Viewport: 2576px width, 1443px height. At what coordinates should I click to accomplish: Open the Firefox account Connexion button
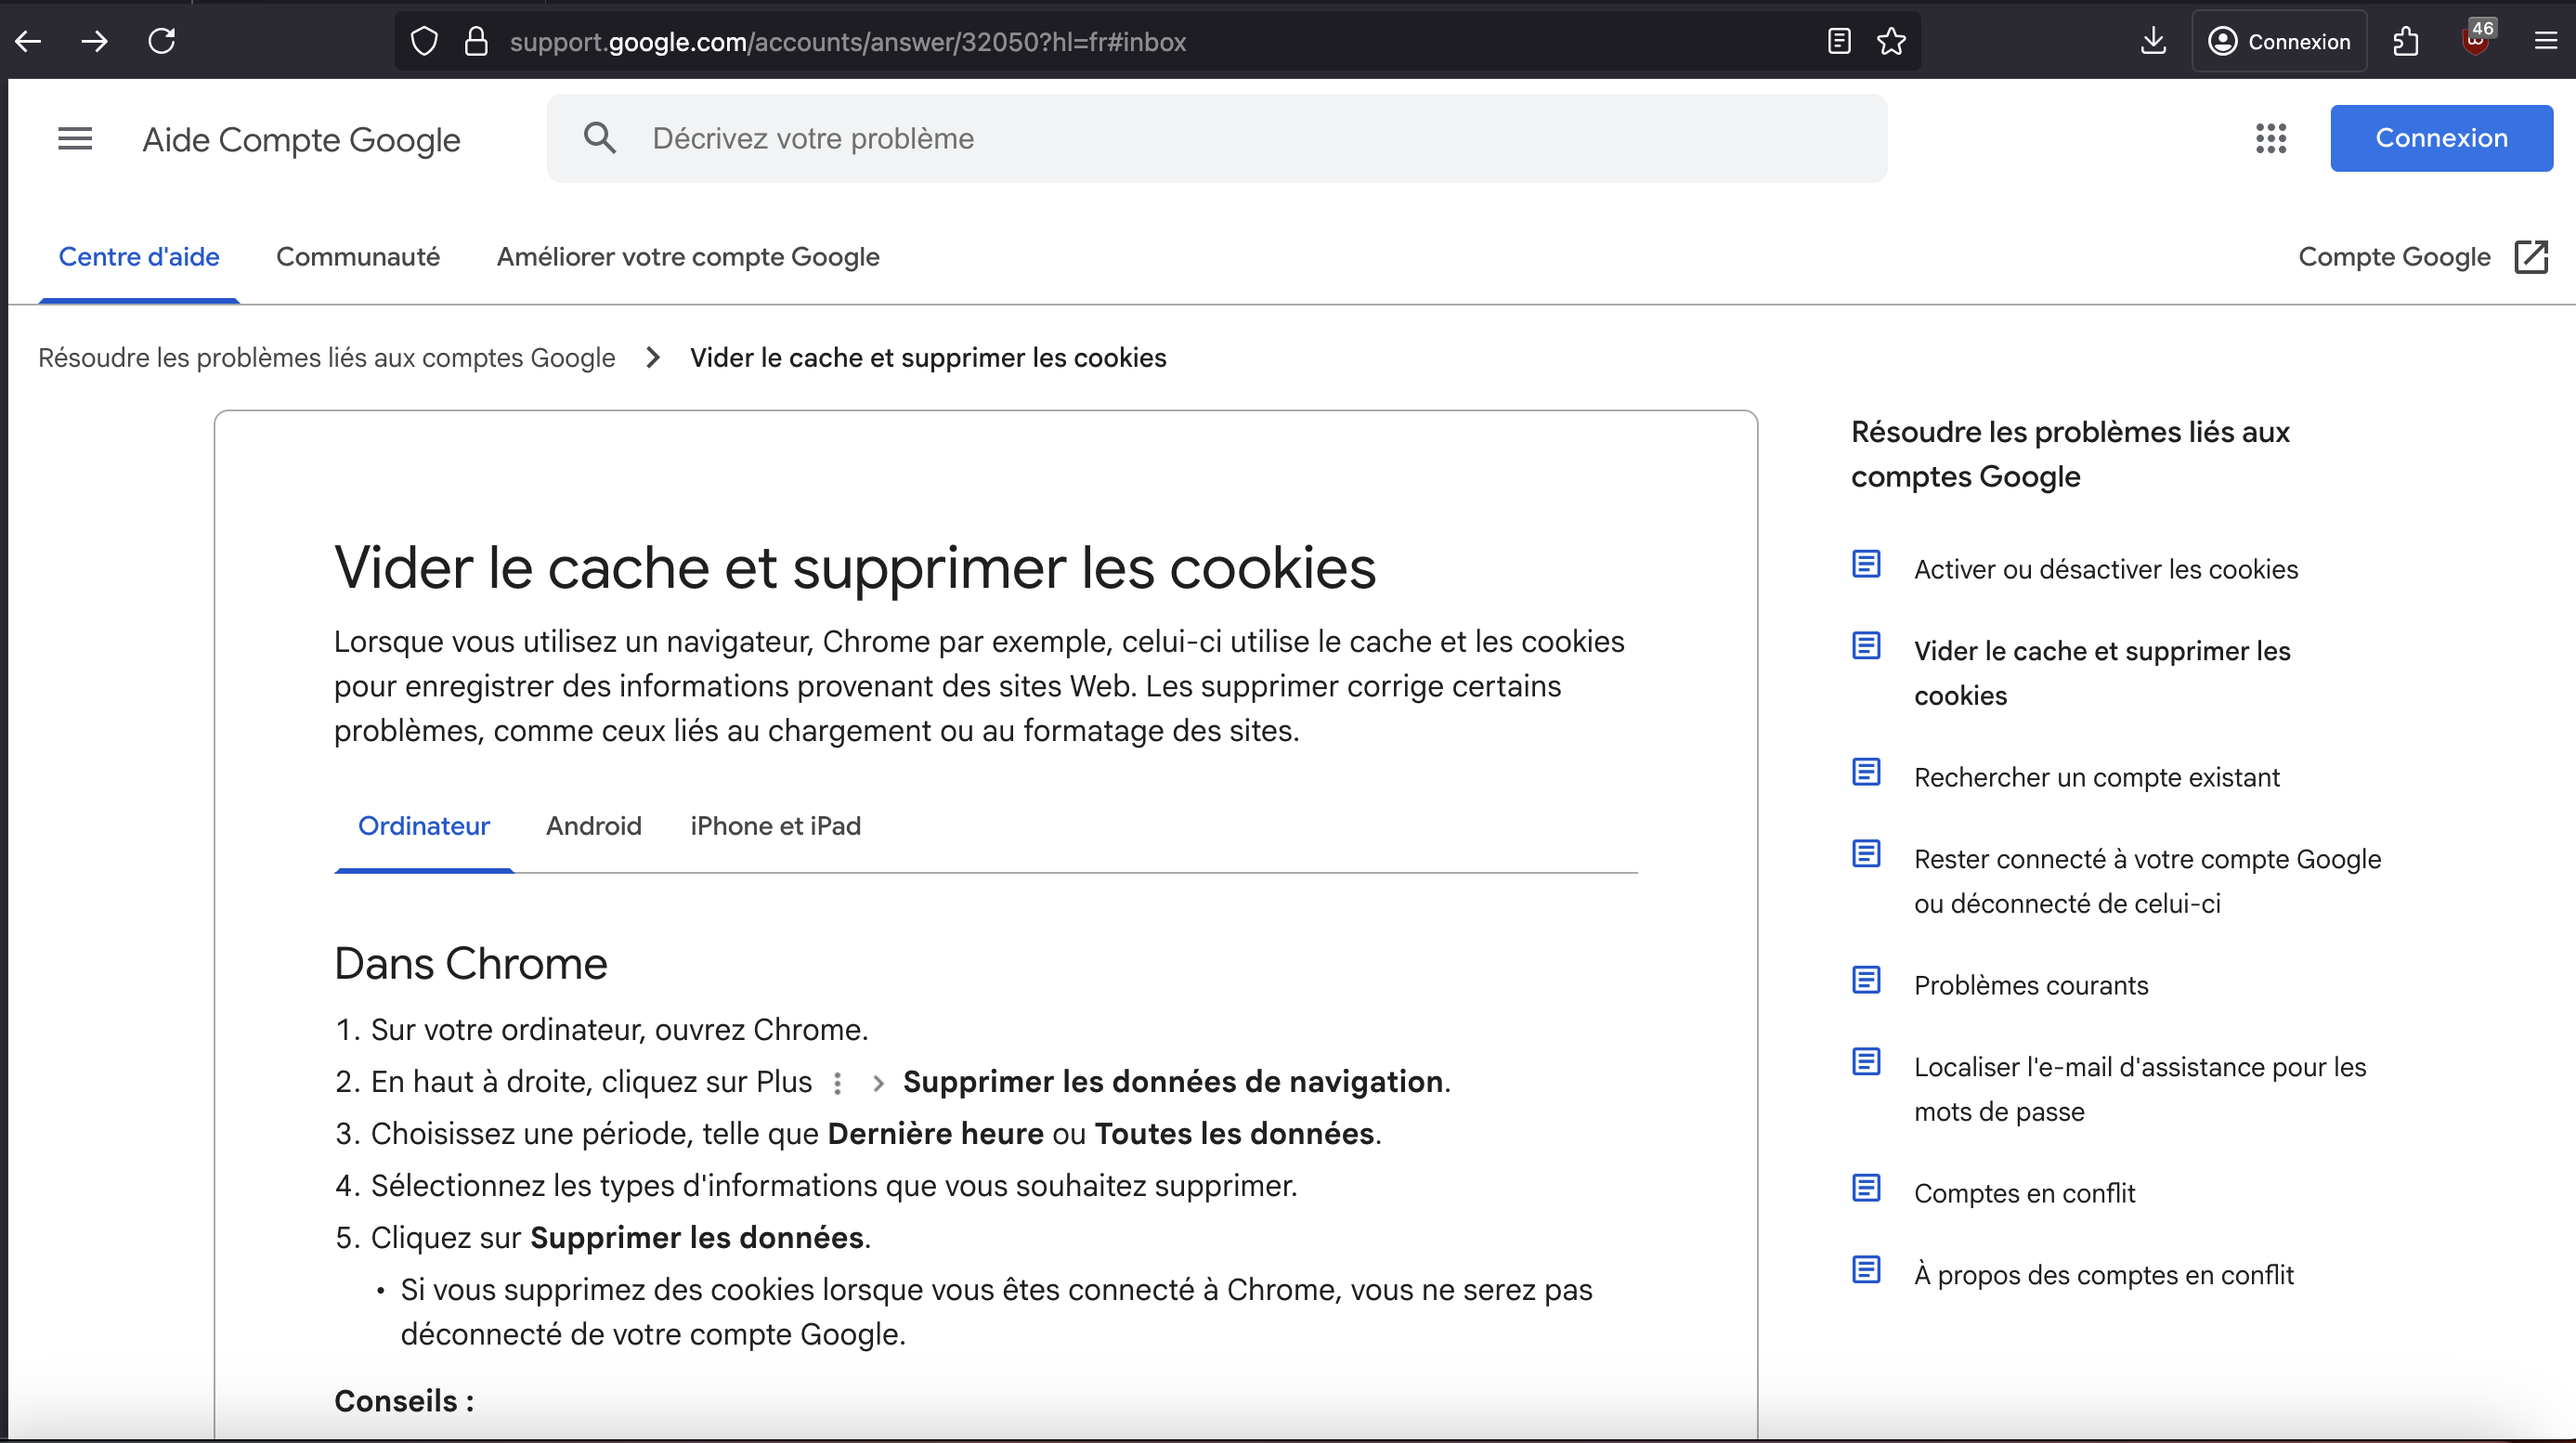[x=2279, y=42]
